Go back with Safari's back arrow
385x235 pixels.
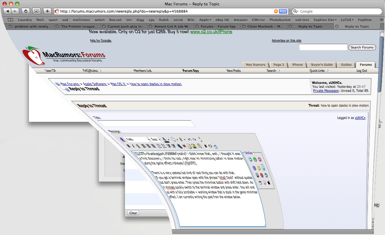click(7, 11)
